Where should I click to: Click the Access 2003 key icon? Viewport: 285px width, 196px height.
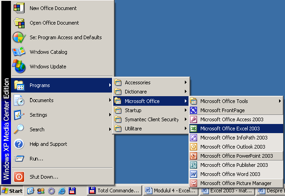[193, 119]
